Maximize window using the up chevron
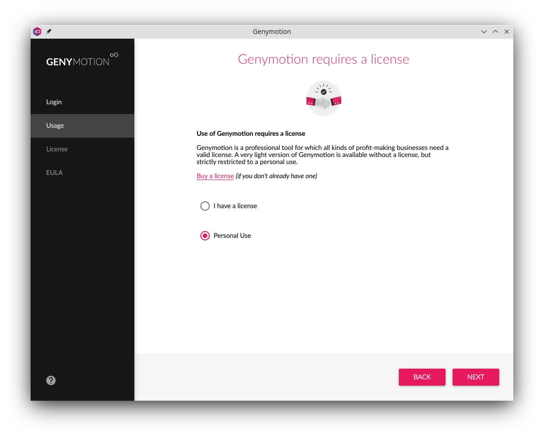 [495, 32]
